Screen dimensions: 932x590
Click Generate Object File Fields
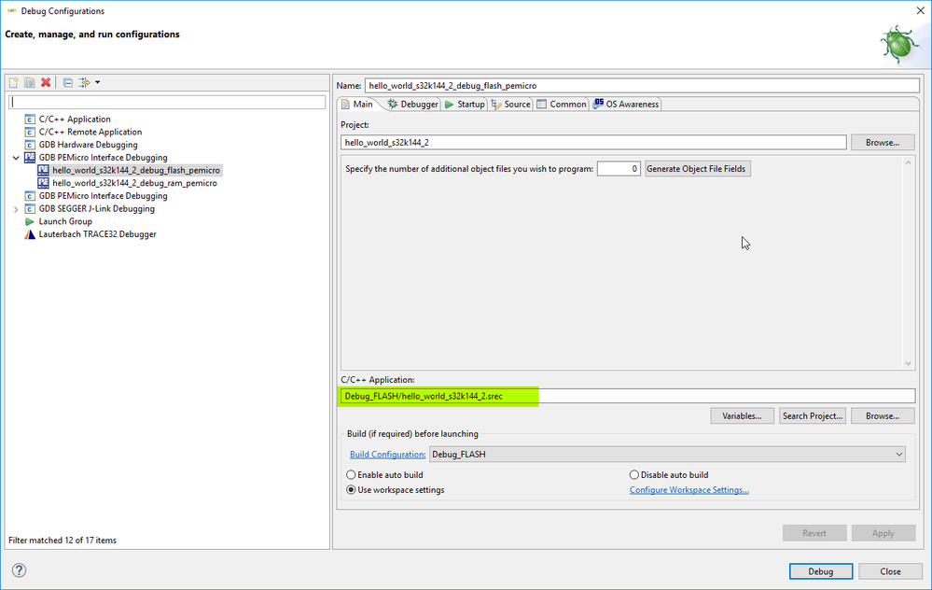tap(697, 168)
